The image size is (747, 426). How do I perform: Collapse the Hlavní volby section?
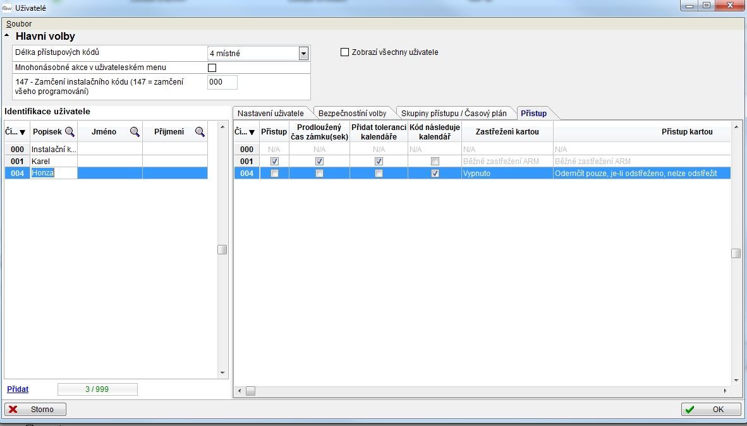tap(8, 37)
